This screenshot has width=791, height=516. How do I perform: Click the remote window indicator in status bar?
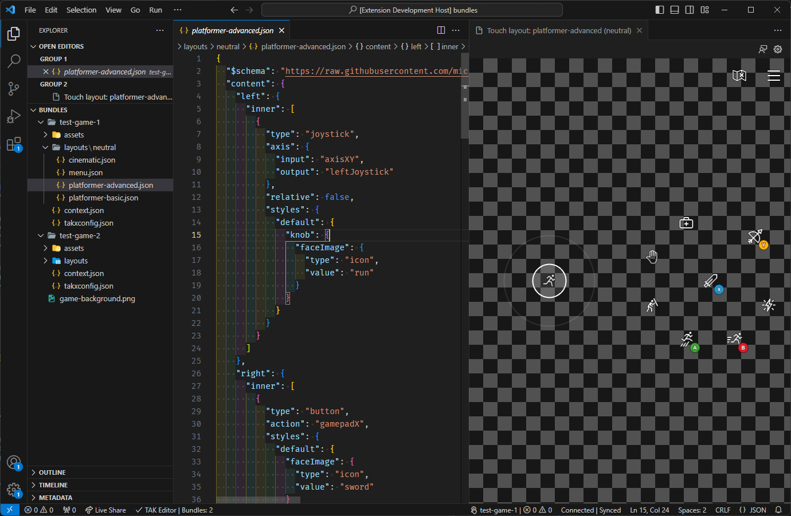pos(10,510)
